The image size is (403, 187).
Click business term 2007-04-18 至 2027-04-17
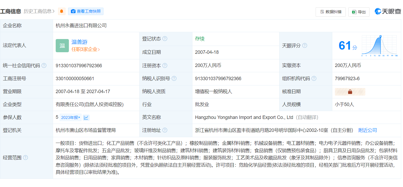[x=83, y=92]
